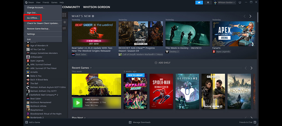Click the Beat Saber icon in the library list

[28, 98]
